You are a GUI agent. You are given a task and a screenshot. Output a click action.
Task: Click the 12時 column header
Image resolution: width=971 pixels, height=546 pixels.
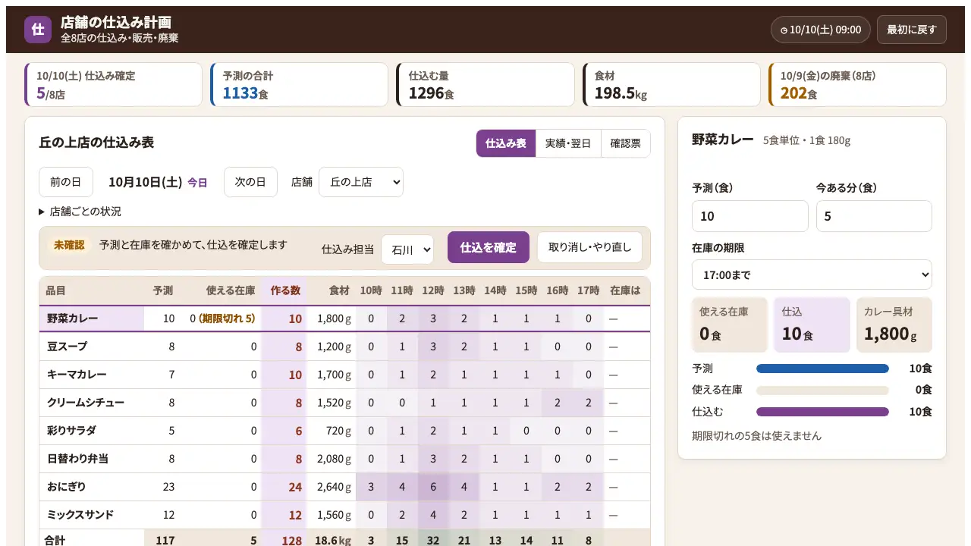click(433, 290)
